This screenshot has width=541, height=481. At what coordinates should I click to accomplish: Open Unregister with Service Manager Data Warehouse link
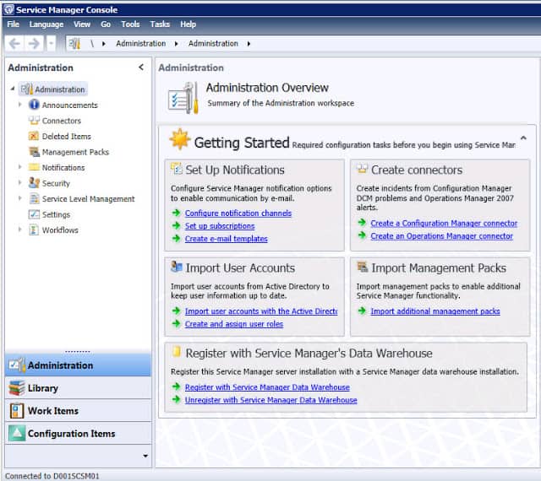tap(270, 400)
